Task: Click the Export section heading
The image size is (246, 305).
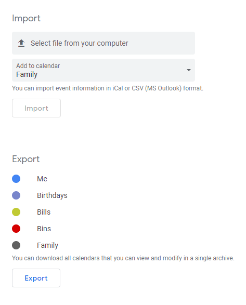Action: [26, 160]
